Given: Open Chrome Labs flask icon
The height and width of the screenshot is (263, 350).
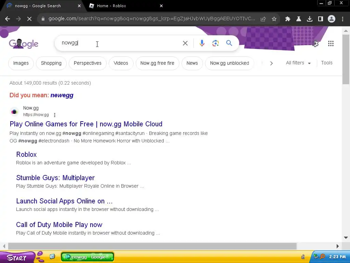Looking at the screenshot, I should pos(299,19).
